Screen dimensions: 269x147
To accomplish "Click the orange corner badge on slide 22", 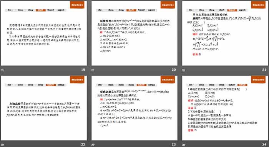I will [x=77, y=80].
